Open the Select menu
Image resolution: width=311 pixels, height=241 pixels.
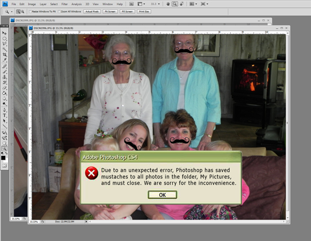54,4
